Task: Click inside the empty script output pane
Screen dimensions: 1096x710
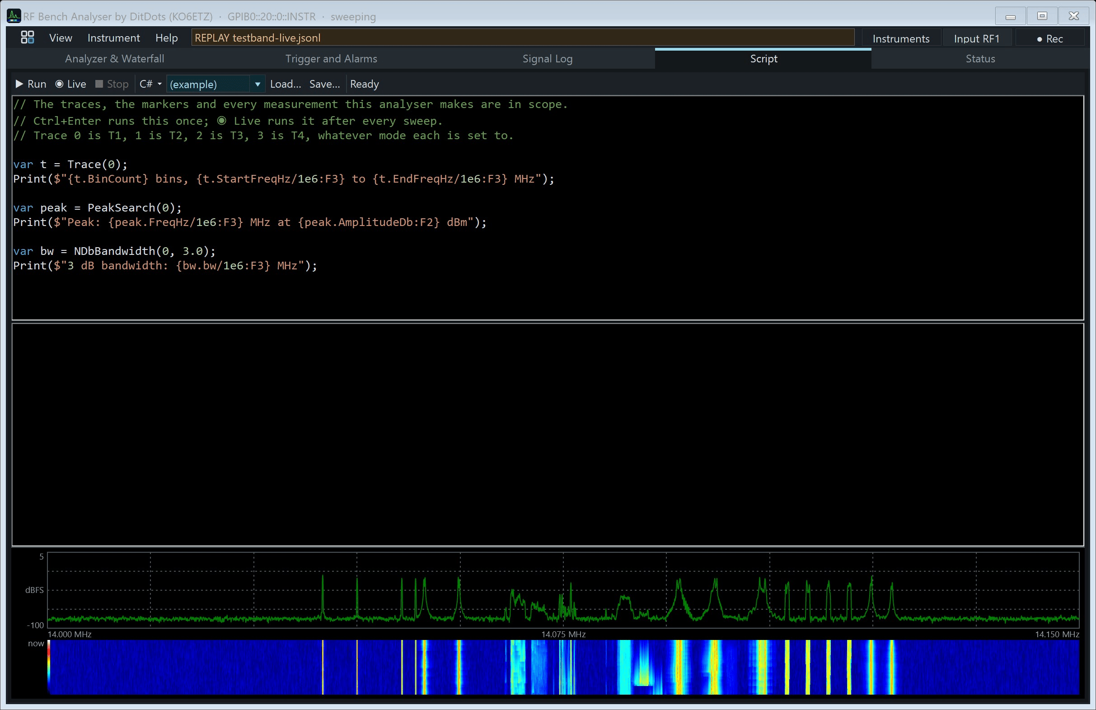Action: coord(548,434)
